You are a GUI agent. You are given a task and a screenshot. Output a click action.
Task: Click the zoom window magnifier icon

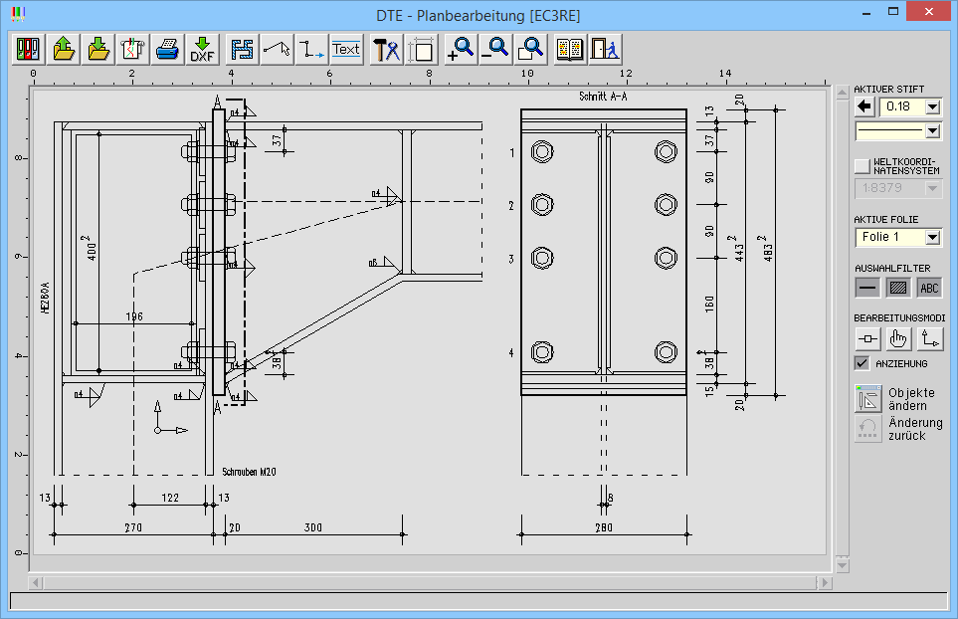click(x=531, y=49)
